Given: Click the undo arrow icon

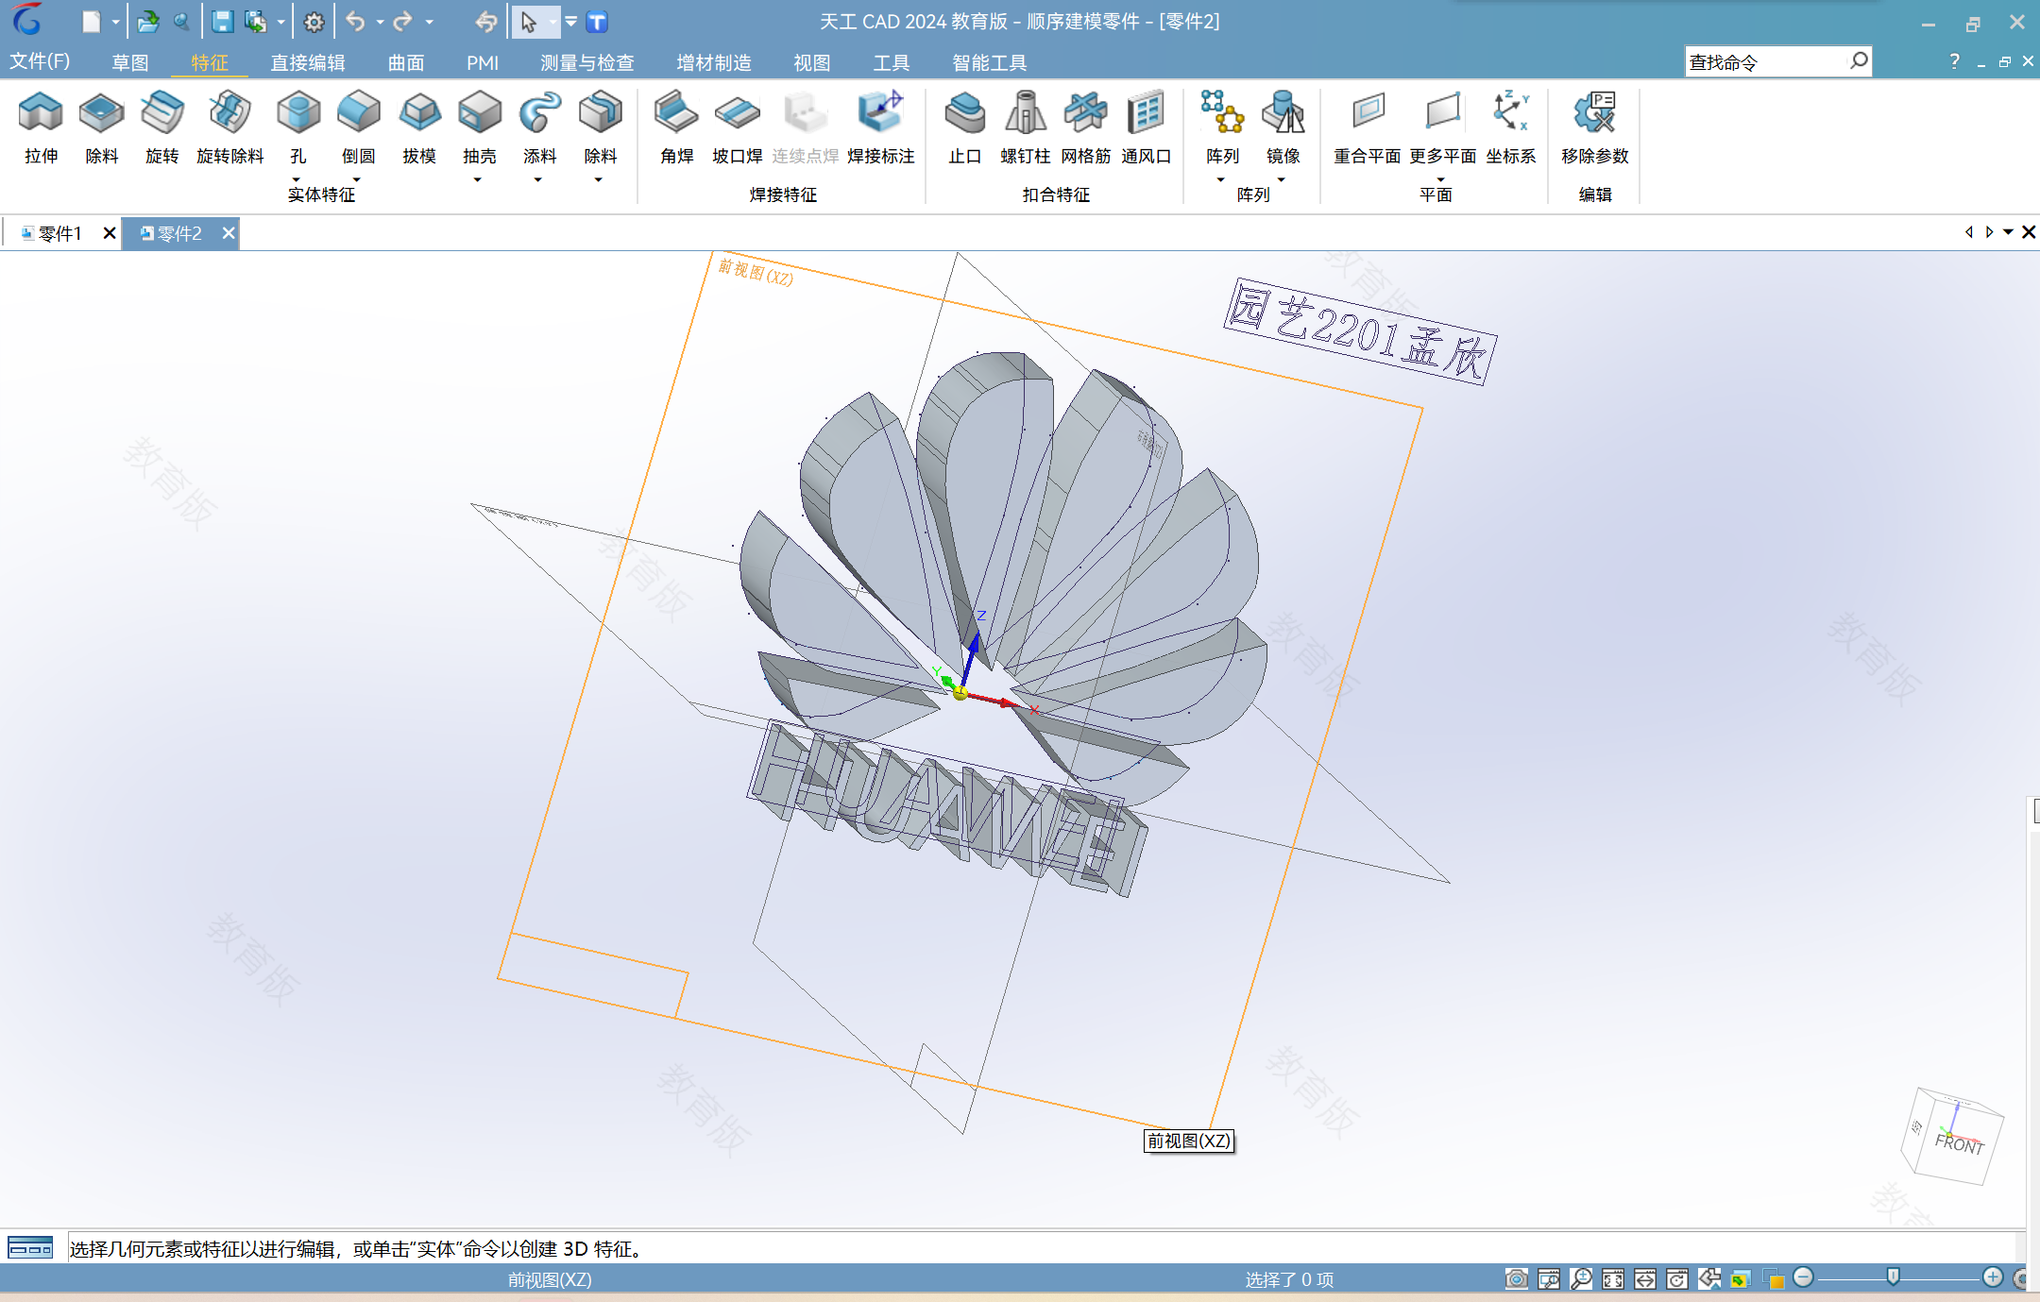Looking at the screenshot, I should pos(355,22).
